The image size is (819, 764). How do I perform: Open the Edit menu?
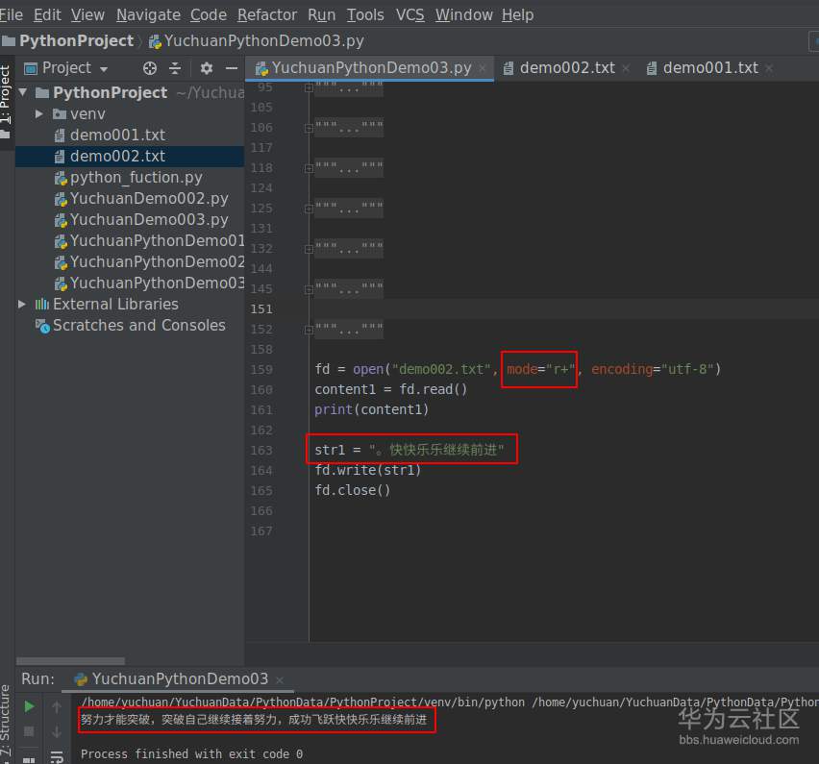tap(47, 14)
